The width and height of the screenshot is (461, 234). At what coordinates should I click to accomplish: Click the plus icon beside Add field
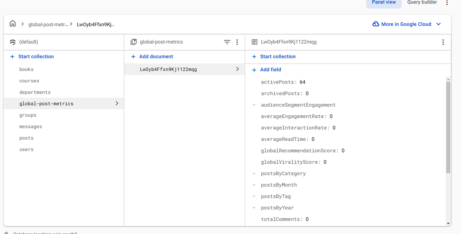tap(254, 70)
